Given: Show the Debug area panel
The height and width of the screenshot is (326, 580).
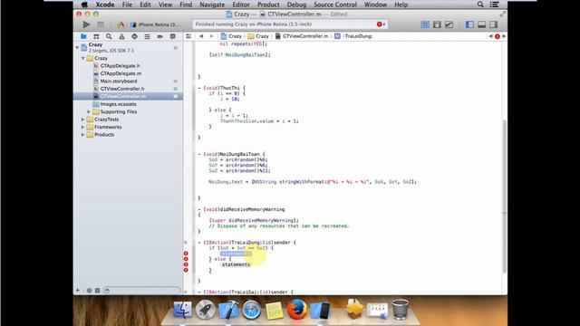Looking at the screenshot, I should pyautogui.click(x=481, y=24).
